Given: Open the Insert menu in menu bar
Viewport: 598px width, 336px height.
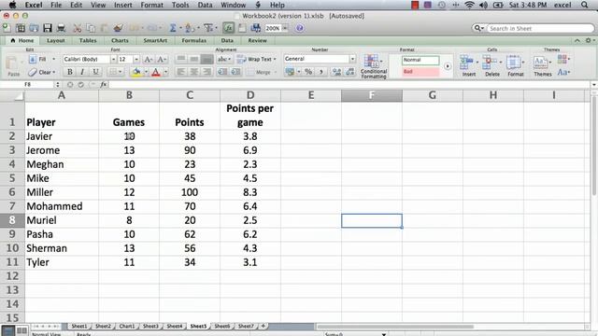Looking at the screenshot, I should click(122, 5).
